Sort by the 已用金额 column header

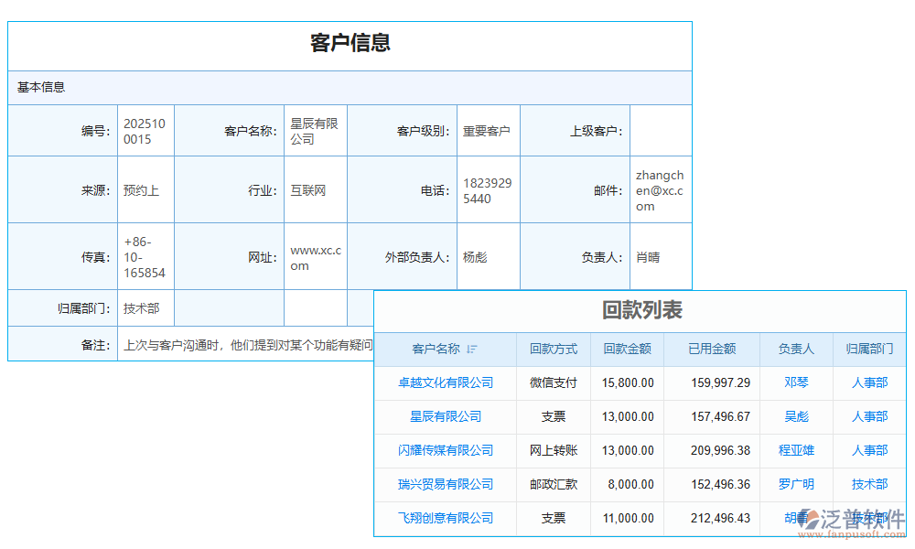point(712,349)
